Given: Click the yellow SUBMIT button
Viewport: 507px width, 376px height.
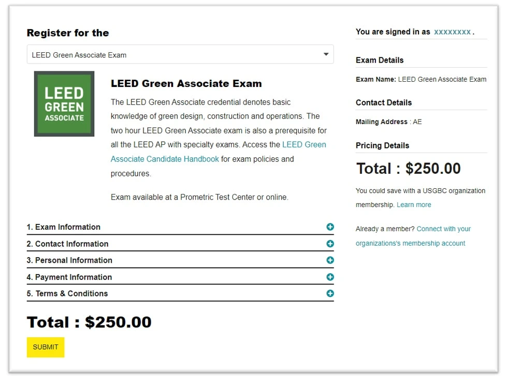Looking at the screenshot, I should (x=46, y=347).
